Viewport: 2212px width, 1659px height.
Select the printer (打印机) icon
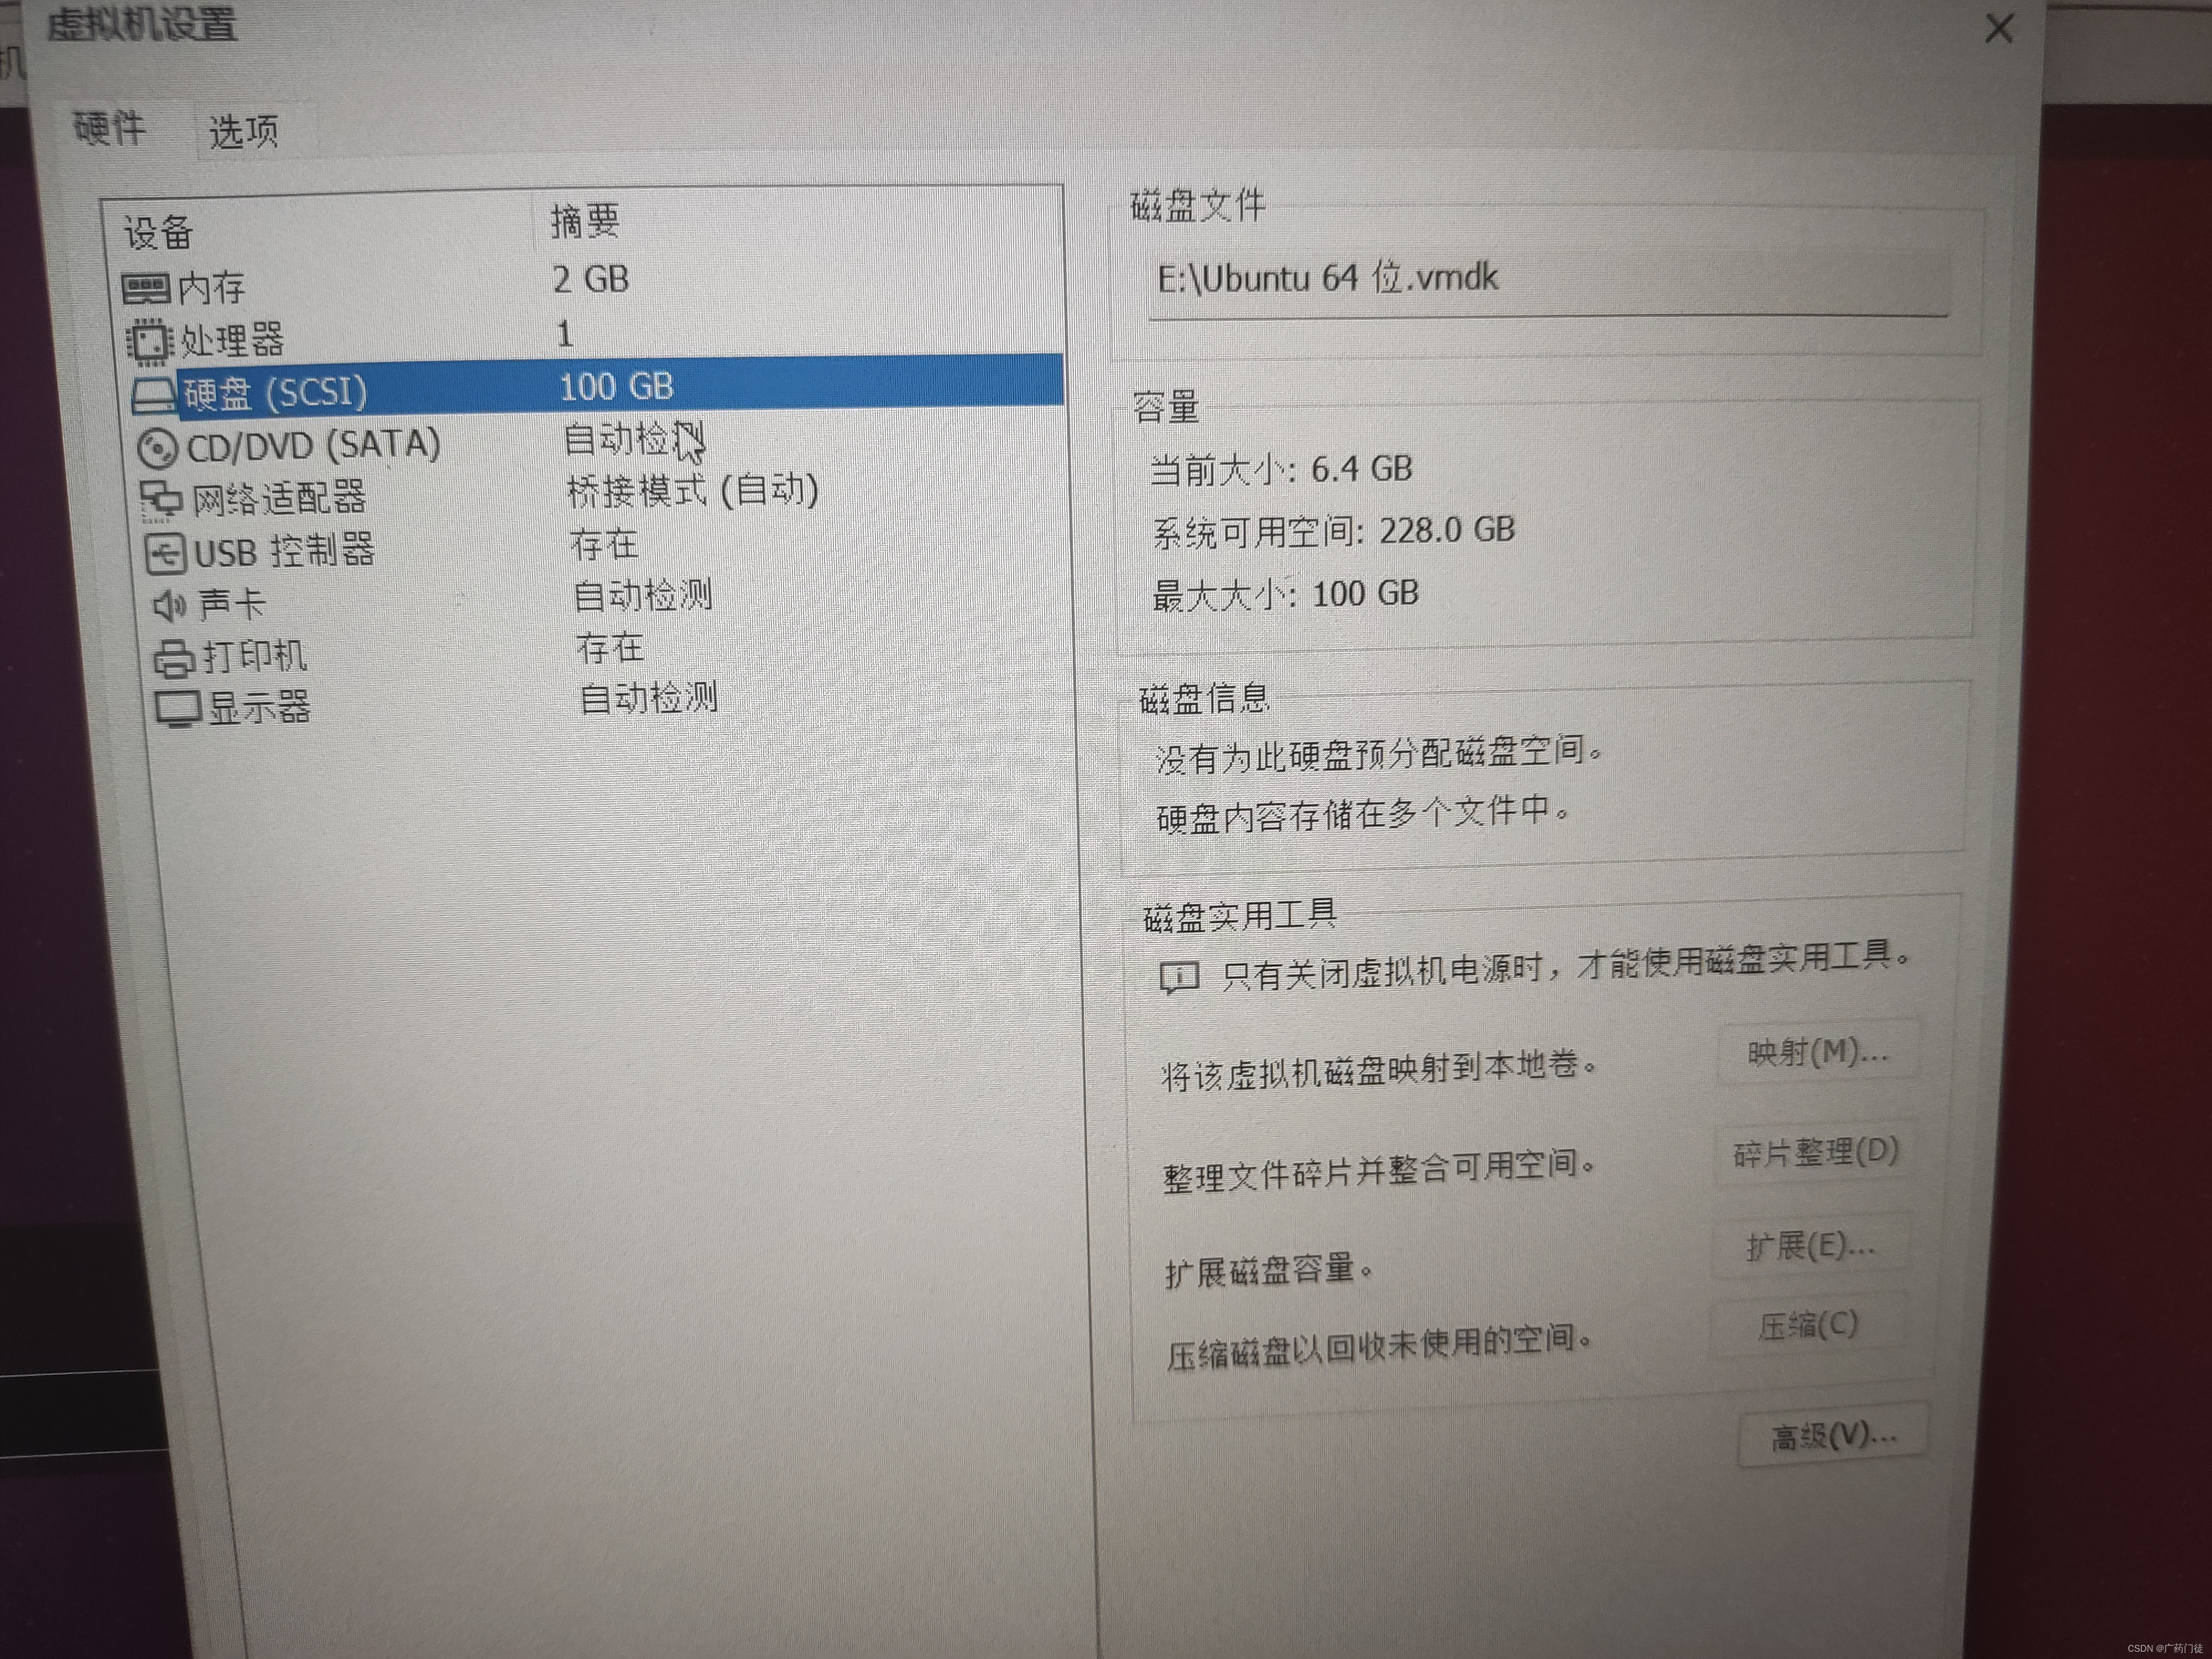[x=174, y=658]
